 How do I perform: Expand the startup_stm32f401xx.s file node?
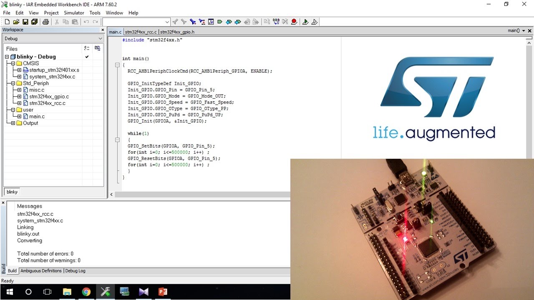coord(19,70)
